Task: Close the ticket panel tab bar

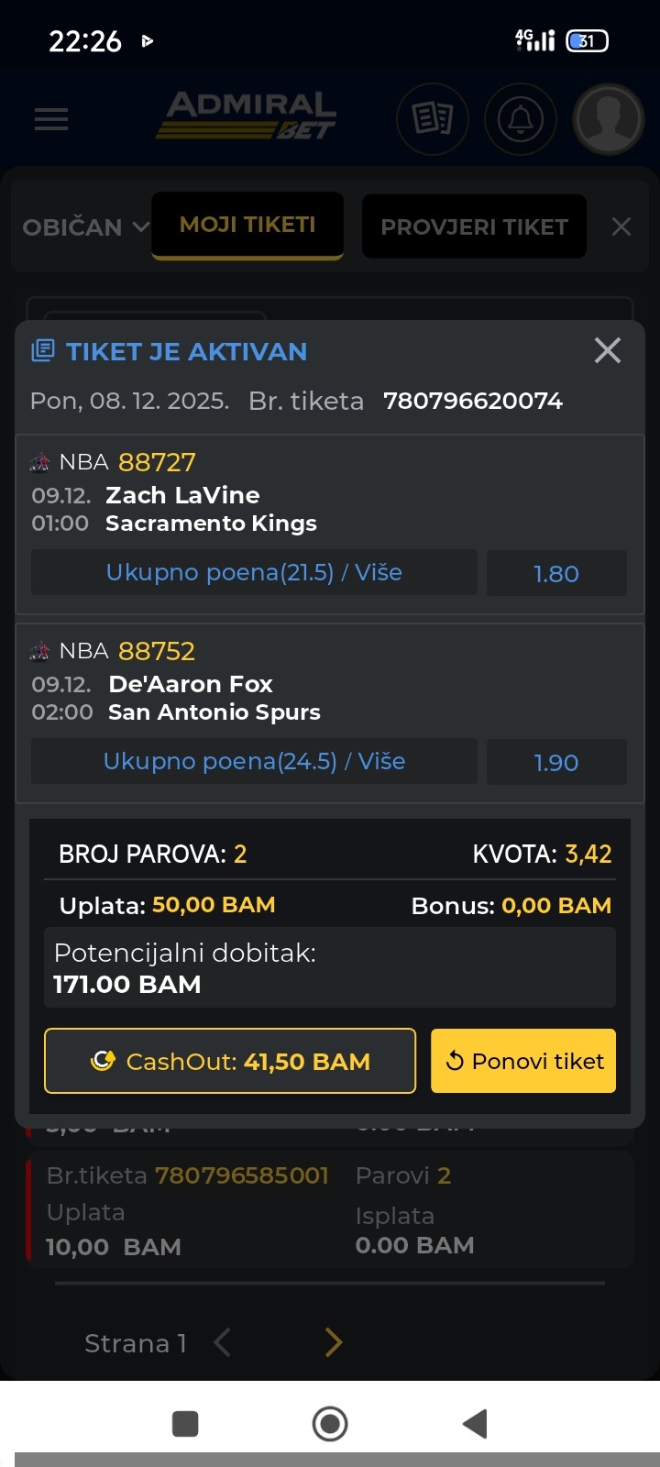Action: 621,226
